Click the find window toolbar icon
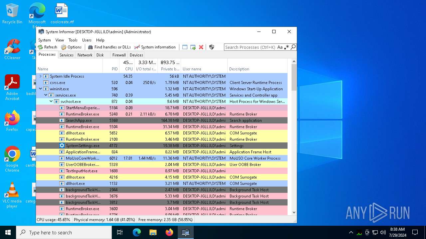Viewport: 426px width, 239px height. click(x=185, y=47)
